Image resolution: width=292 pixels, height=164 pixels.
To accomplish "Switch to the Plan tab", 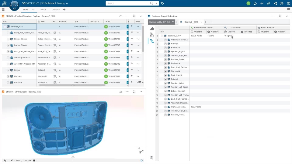I will (x=26, y=9).
